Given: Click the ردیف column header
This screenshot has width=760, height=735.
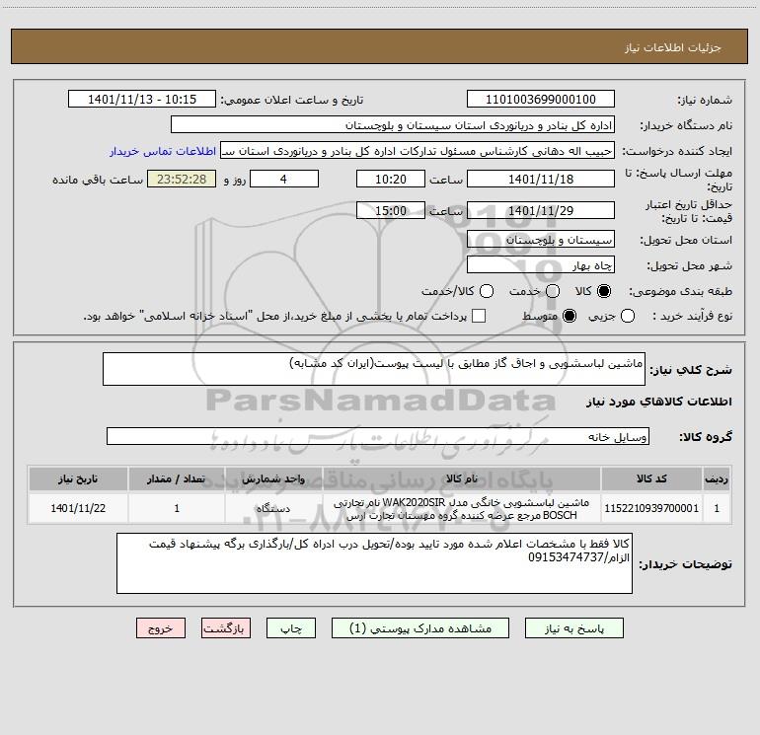Looking at the screenshot, I should (x=717, y=479).
